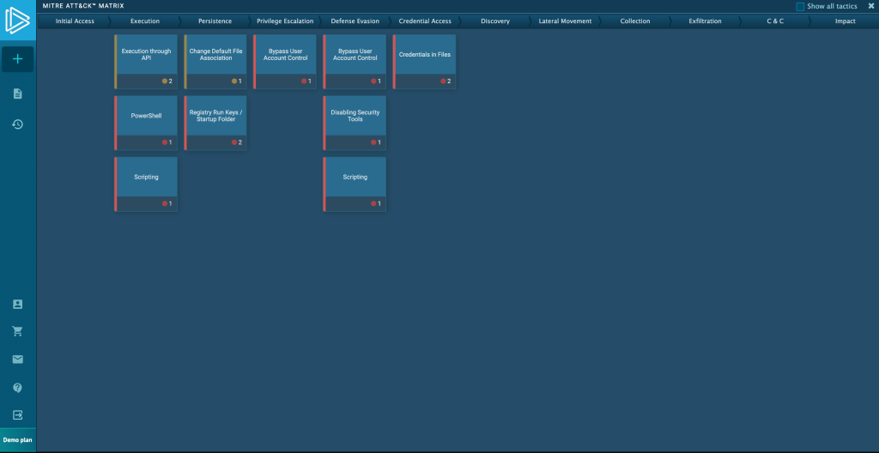879x453 pixels.
Task: Open the Disabling Security Tools card
Action: [355, 123]
